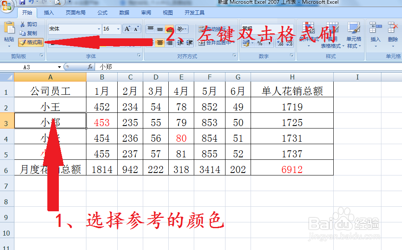402x250 pixels.
Task: Click the Increase Decimal icon
Action: pos(279,42)
